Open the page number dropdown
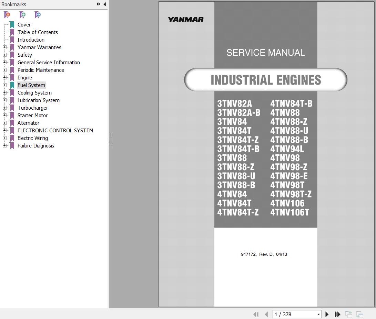Image resolution: width=376 pixels, height=319 pixels. tap(318, 315)
